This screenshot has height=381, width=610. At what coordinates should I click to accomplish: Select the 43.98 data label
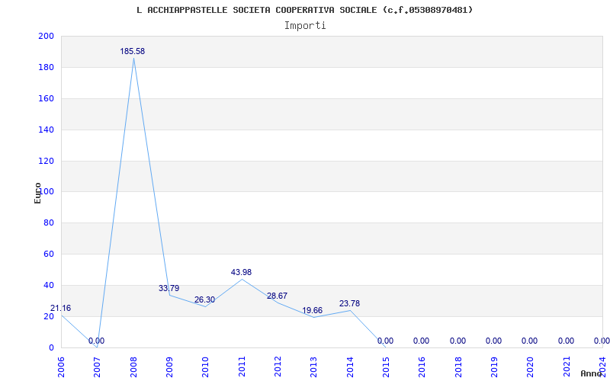tap(241, 273)
